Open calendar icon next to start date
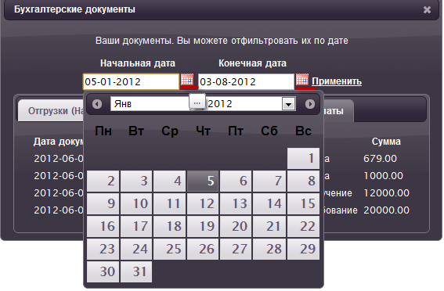The image size is (444, 291). tap(187, 80)
